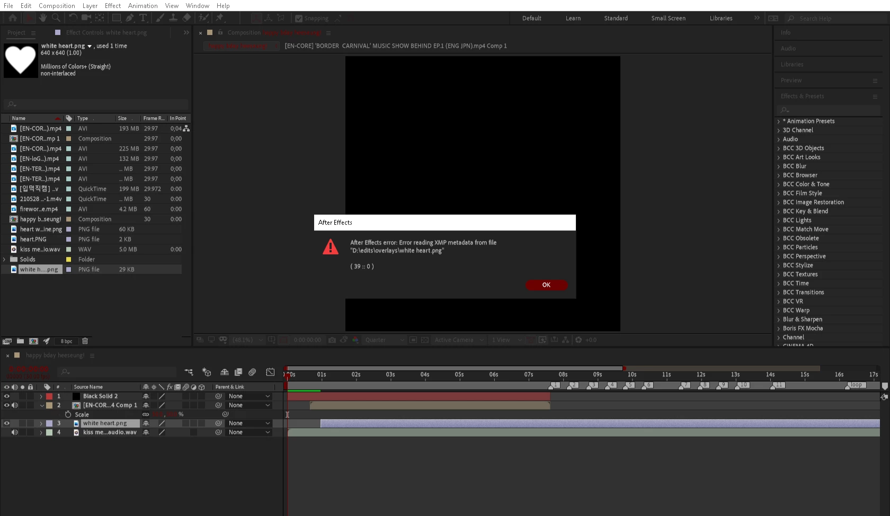Expand Black Solid 2 layer properties

(x=41, y=396)
